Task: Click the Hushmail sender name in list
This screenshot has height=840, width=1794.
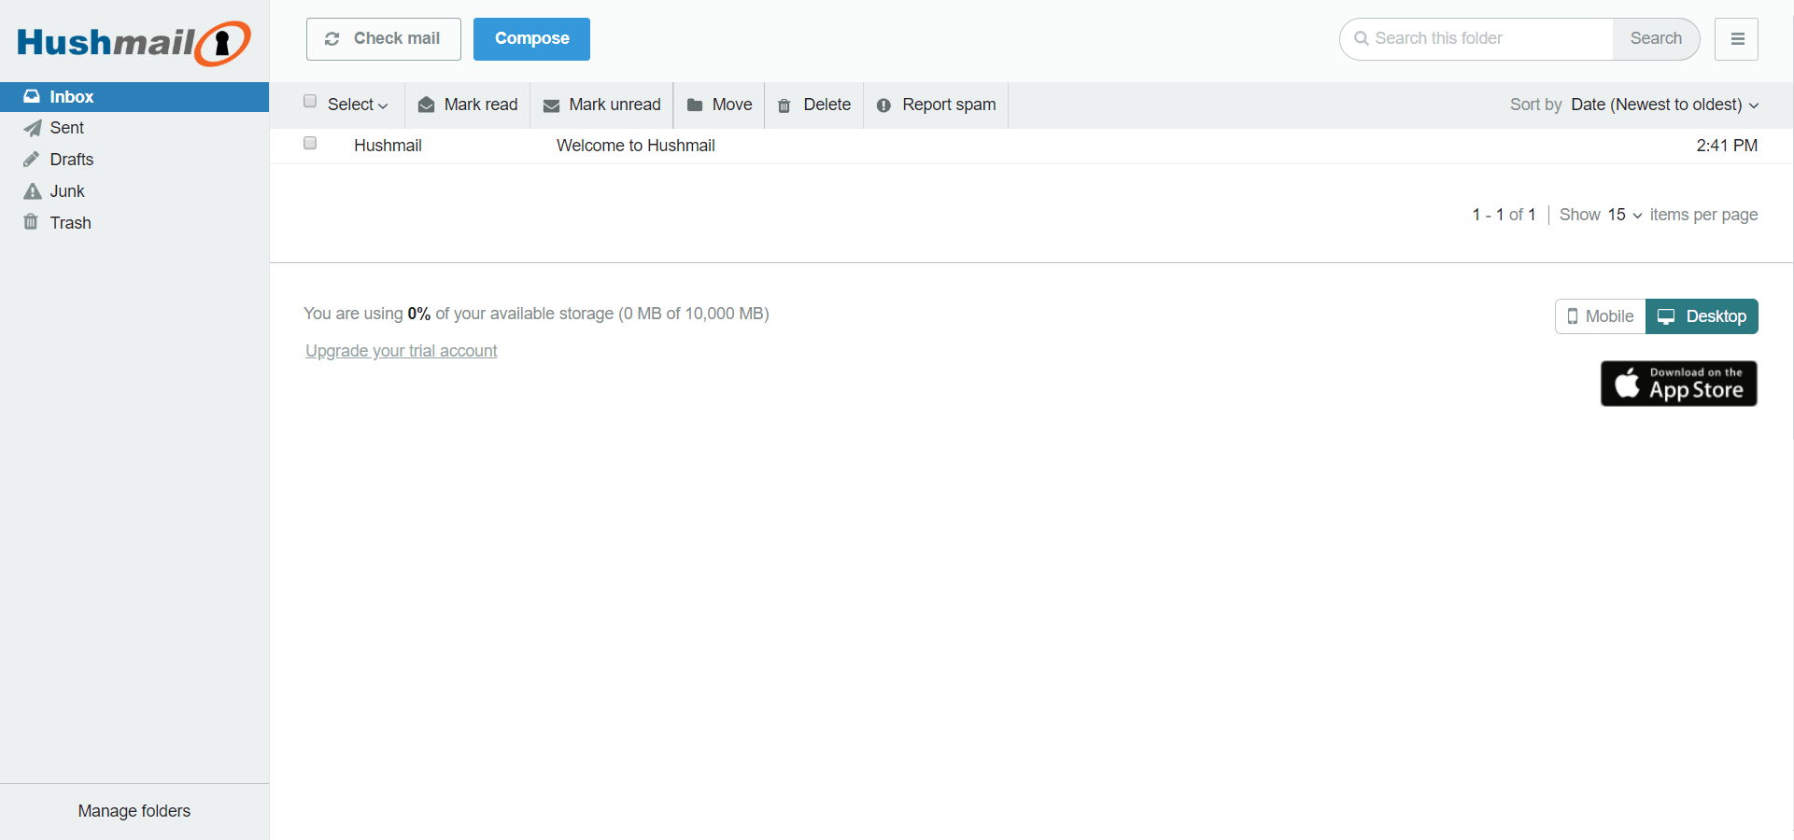Action: [x=388, y=146]
